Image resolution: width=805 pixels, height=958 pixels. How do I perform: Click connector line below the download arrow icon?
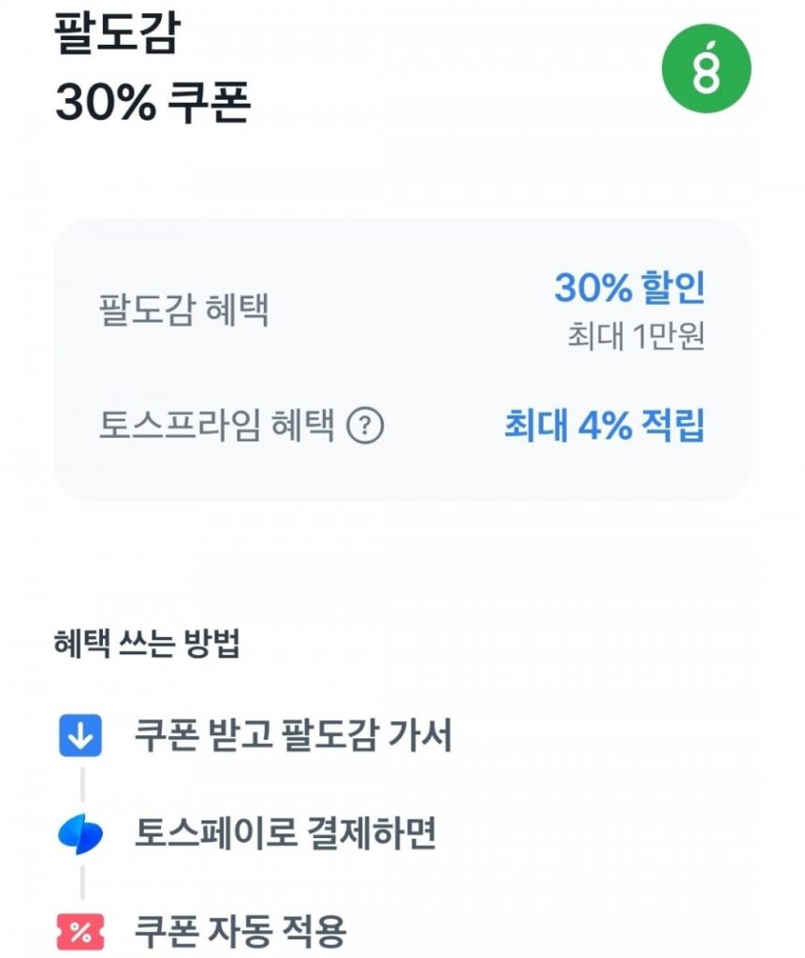coord(81,784)
